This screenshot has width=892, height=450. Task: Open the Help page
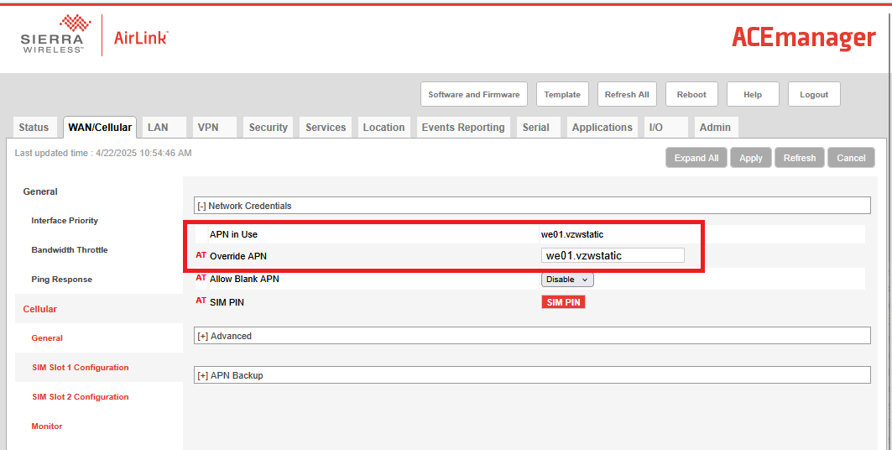click(x=753, y=94)
